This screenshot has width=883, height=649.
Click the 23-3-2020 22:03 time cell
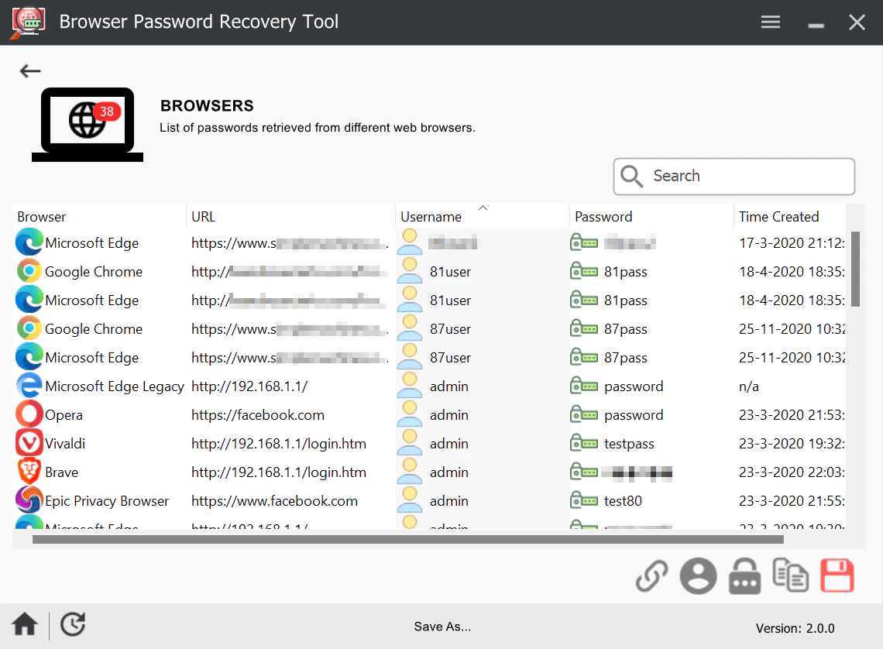click(x=792, y=472)
